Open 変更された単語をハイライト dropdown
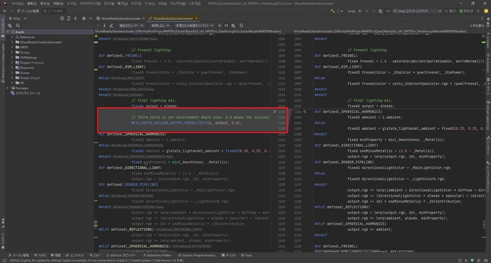The width and height of the screenshot is (491, 263). coord(194,25)
